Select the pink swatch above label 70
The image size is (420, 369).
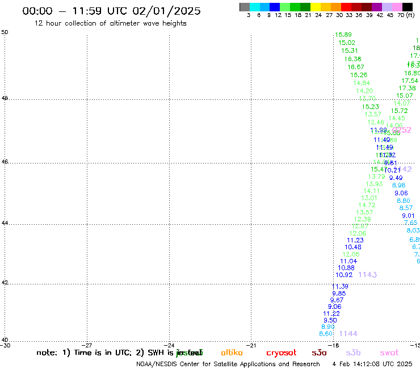click(397, 7)
